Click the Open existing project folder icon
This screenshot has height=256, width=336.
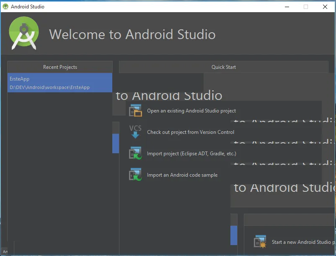(x=135, y=110)
